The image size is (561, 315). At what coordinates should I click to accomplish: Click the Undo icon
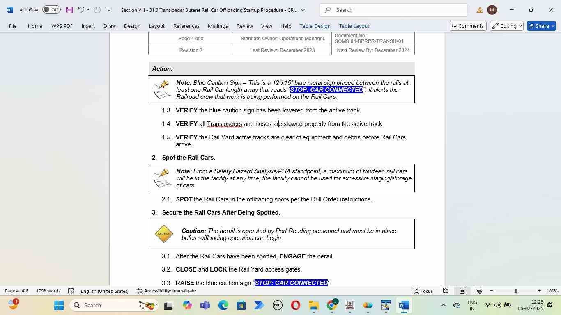point(81,9)
